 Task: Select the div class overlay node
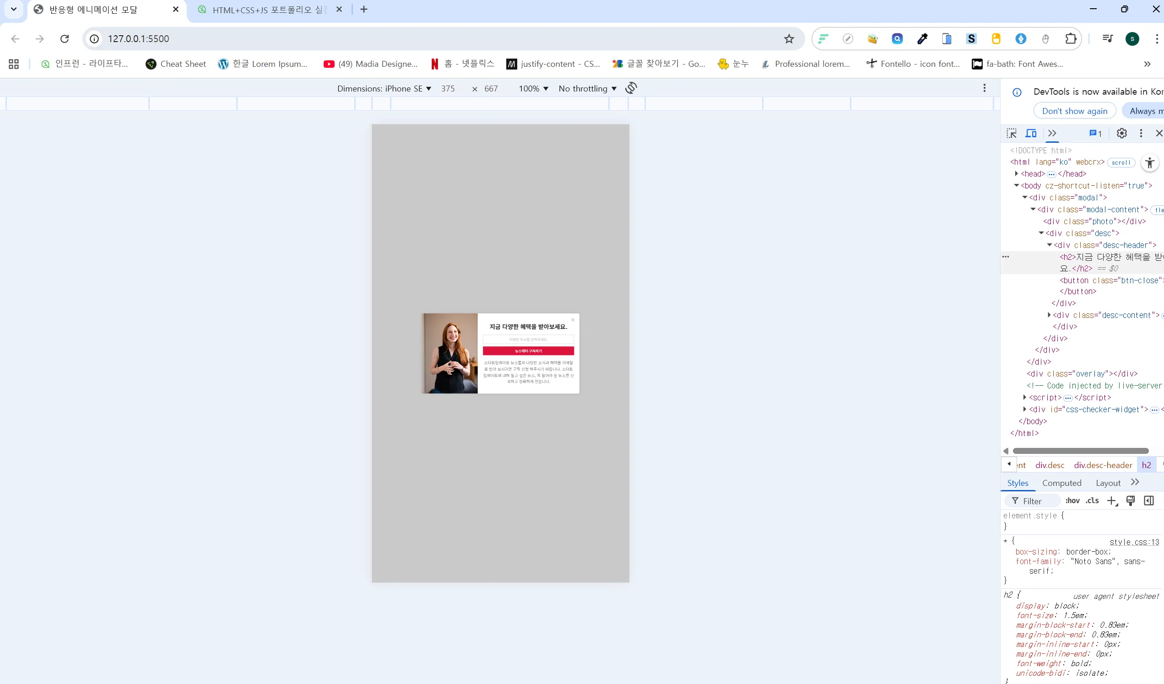tap(1082, 374)
